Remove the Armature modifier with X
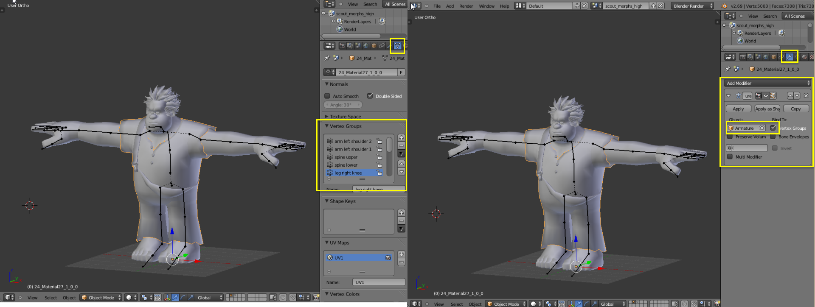815x307 pixels. pos(806,96)
